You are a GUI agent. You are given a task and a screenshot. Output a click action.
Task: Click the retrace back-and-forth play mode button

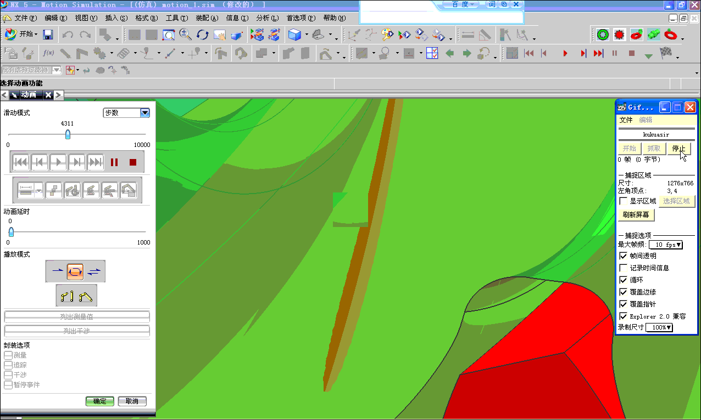(94, 271)
